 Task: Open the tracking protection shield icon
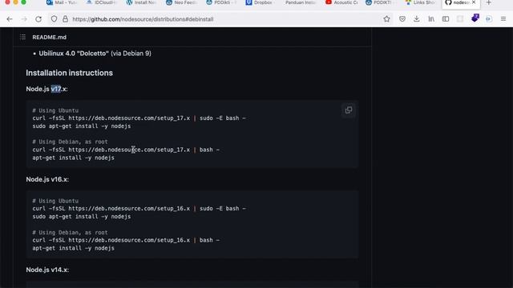tap(54, 19)
